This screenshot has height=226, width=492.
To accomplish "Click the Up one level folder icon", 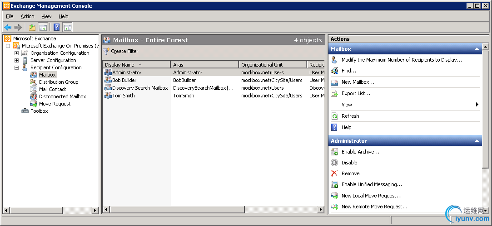I will pos(32,27).
